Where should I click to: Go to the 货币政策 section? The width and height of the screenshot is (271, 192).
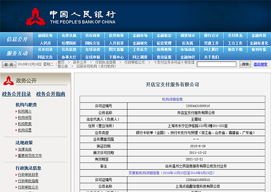[93, 36]
